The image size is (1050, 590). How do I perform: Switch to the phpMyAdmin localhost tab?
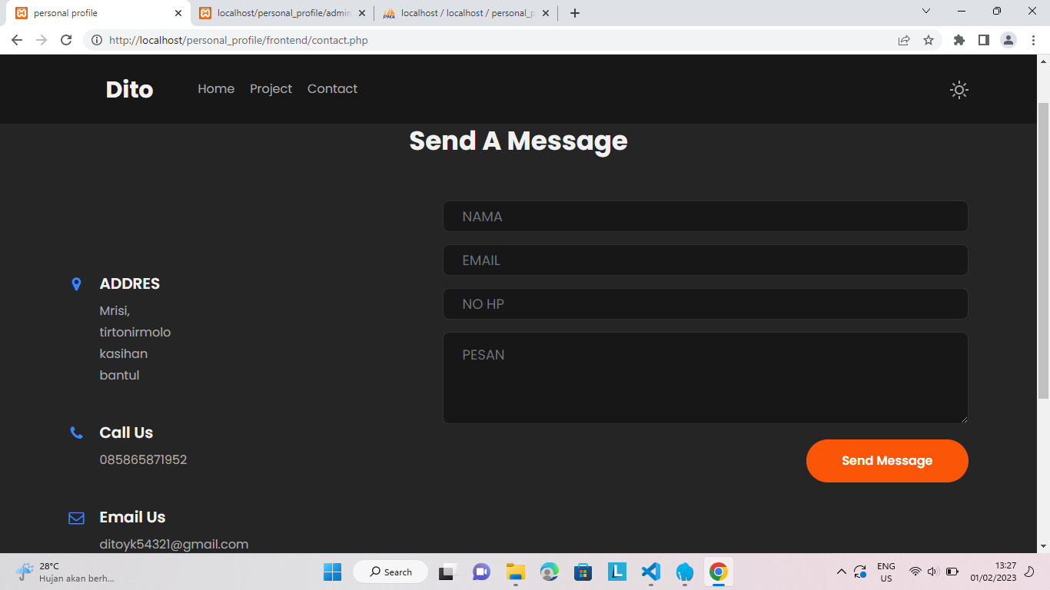466,13
